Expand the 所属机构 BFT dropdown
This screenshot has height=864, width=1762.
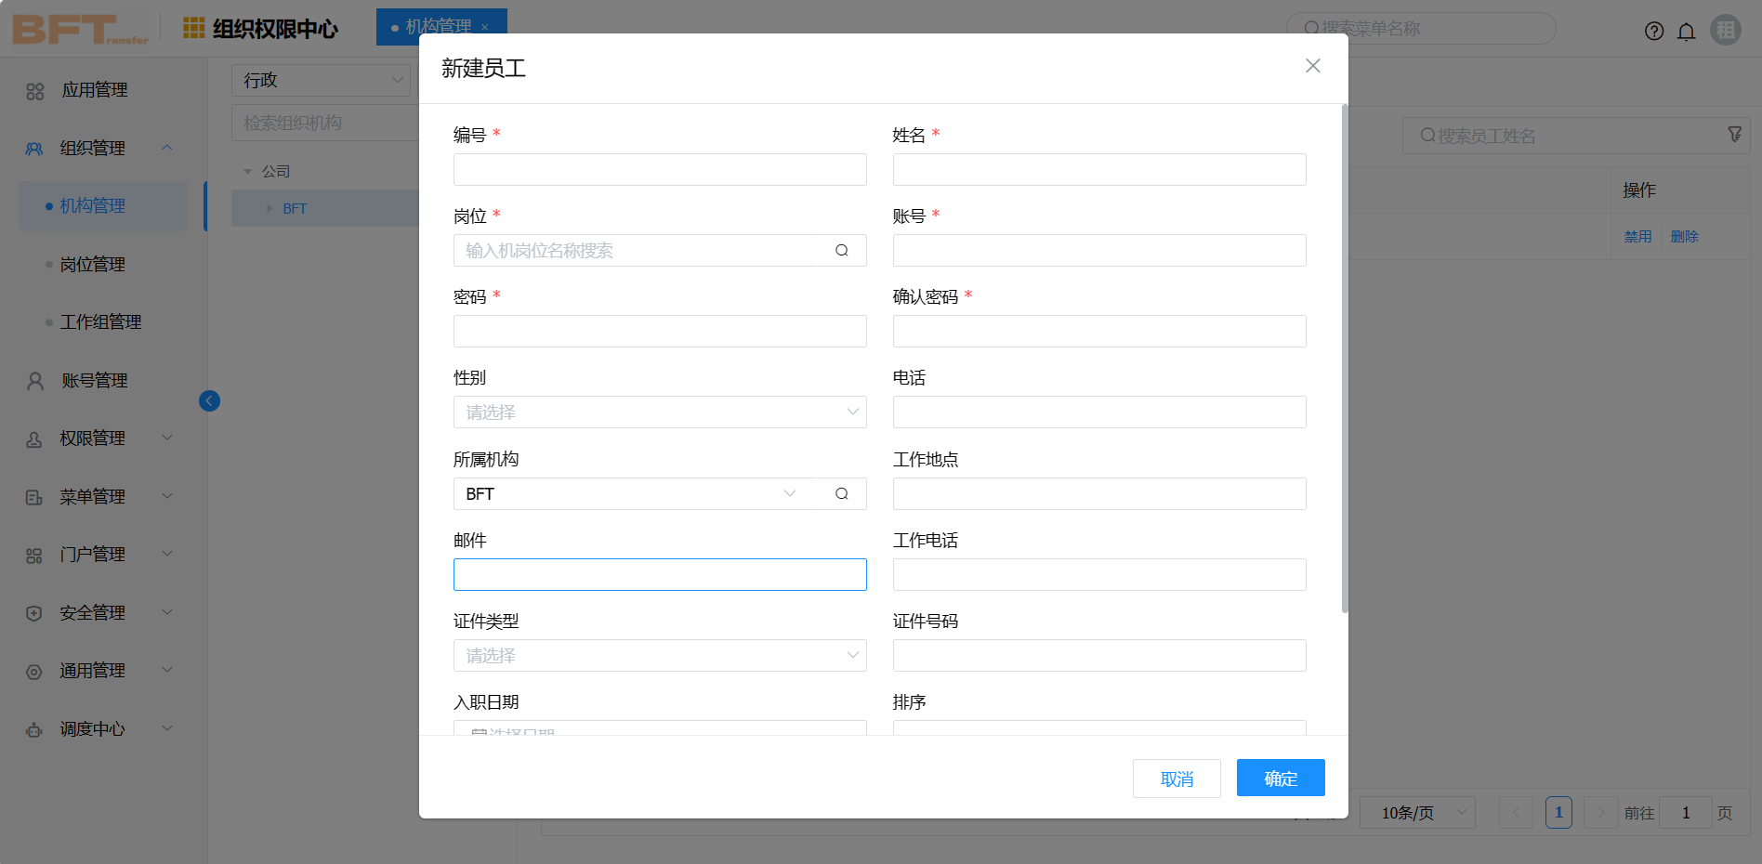pyautogui.click(x=789, y=494)
